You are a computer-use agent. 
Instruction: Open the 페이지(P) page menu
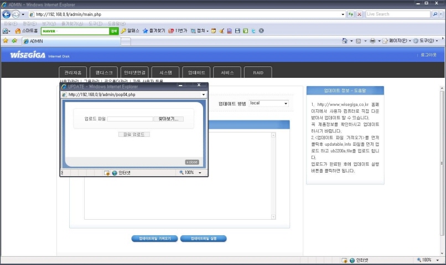pyautogui.click(x=396, y=41)
